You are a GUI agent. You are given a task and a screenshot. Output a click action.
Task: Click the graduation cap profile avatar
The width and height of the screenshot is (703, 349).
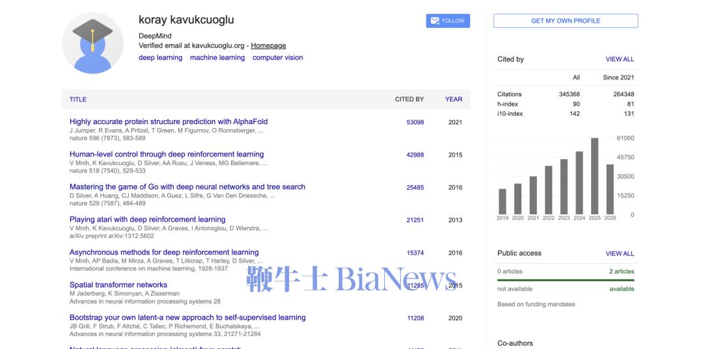point(93,44)
